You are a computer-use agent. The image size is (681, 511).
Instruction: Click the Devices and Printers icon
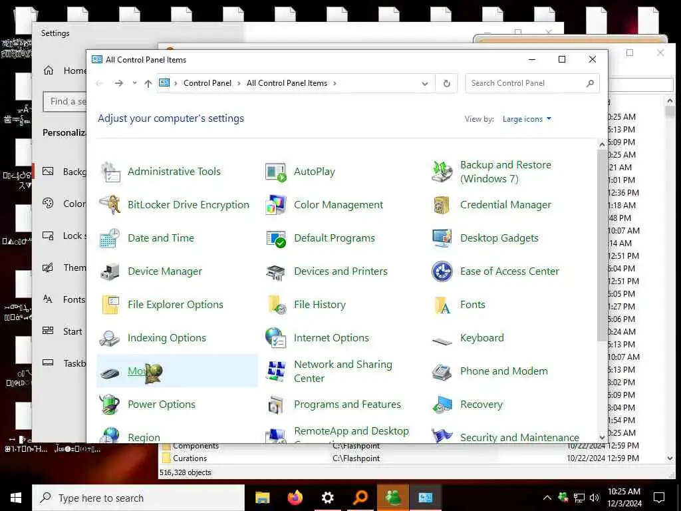[x=276, y=271]
